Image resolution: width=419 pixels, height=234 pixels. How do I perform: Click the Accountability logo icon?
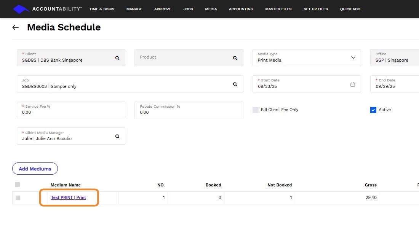pos(21,9)
